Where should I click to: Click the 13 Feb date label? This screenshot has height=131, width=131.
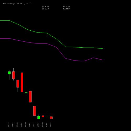tap(38, 125)
